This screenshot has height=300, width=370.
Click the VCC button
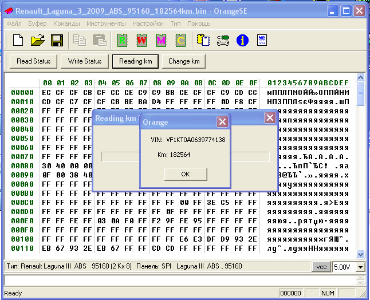click(321, 267)
